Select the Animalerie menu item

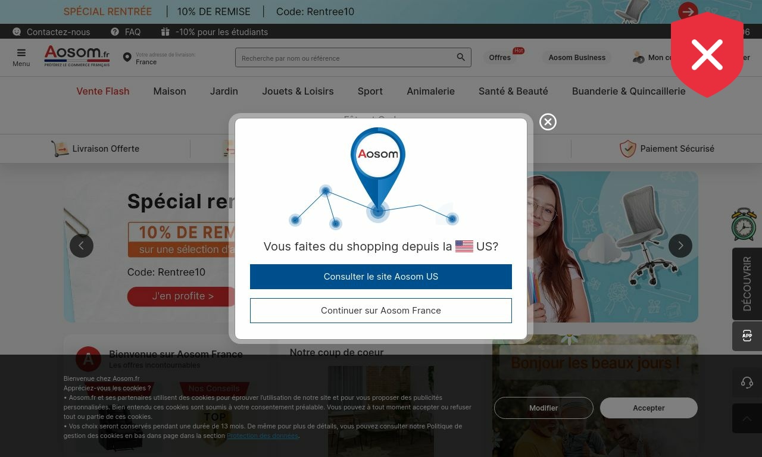click(x=430, y=91)
